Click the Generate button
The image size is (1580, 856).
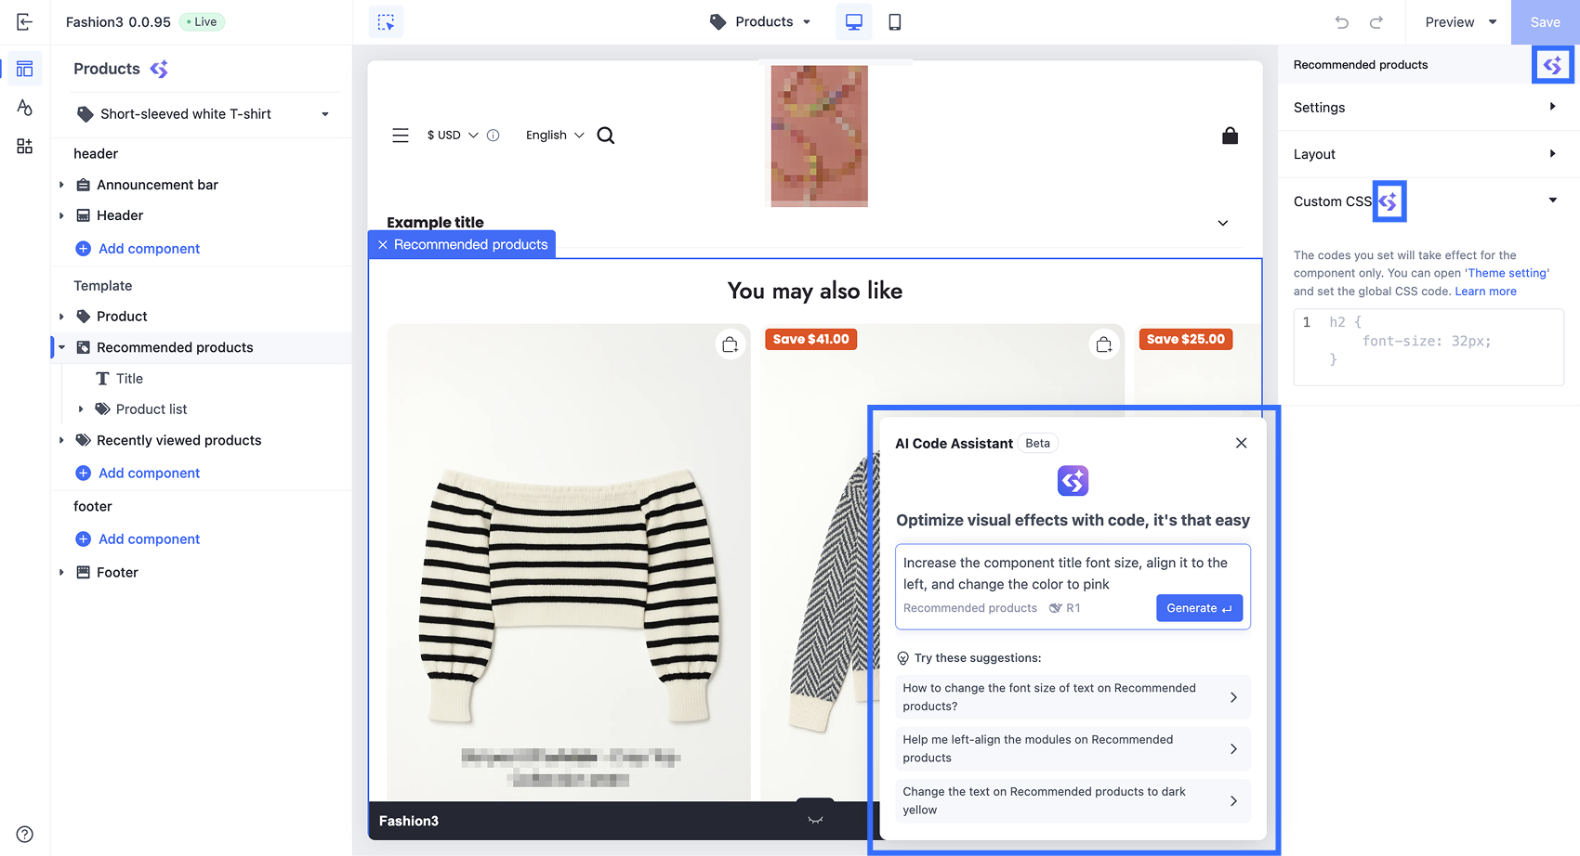1198,608
